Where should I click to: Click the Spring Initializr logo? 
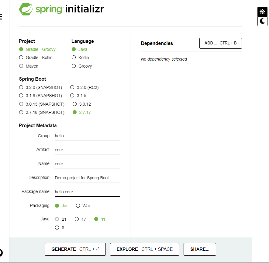point(61,9)
